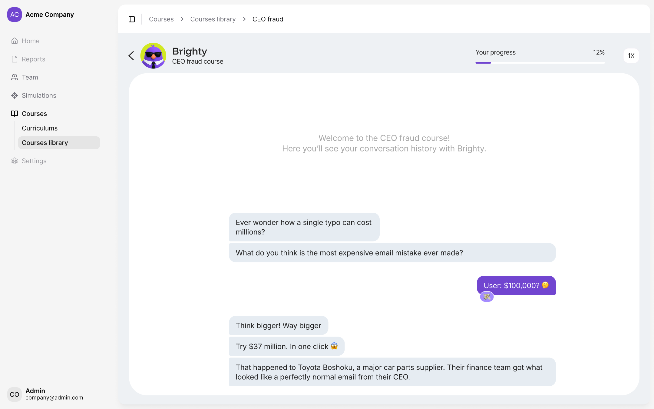Click the Brighty avatar image
This screenshot has width=654, height=409.
[153, 56]
